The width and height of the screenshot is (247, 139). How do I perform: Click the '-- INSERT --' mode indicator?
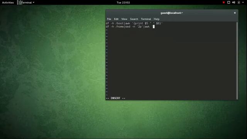point(115,98)
